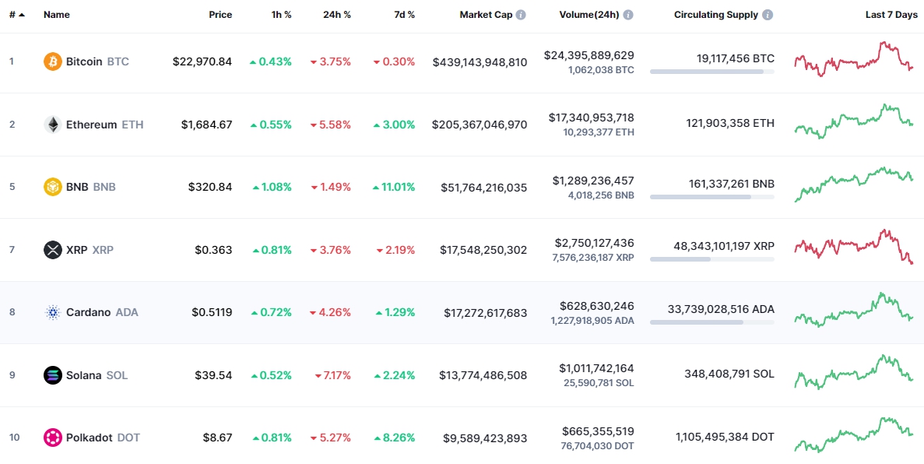The width and height of the screenshot is (924, 464).
Task: Open Ethereum's 7-day sparkline chart
Action: click(854, 121)
